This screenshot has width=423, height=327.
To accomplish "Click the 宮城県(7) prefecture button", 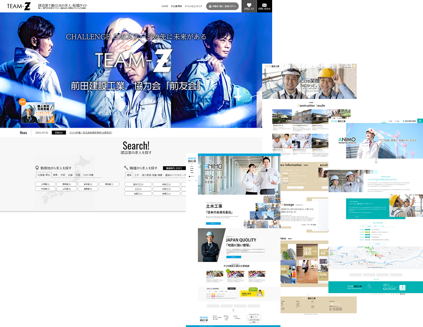I will (x=109, y=184).
